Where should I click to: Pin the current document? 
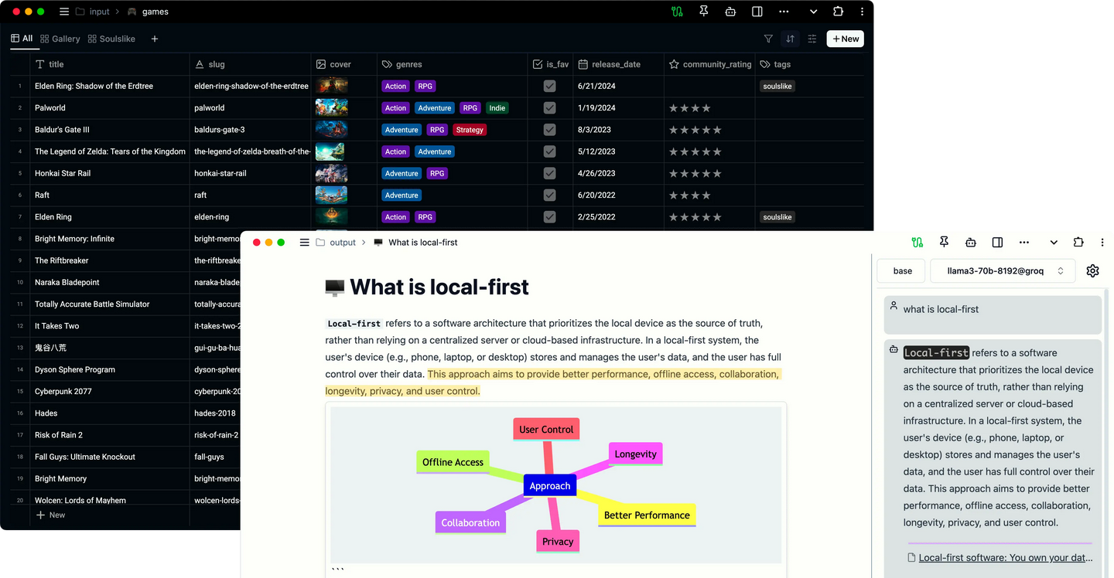[x=703, y=12]
